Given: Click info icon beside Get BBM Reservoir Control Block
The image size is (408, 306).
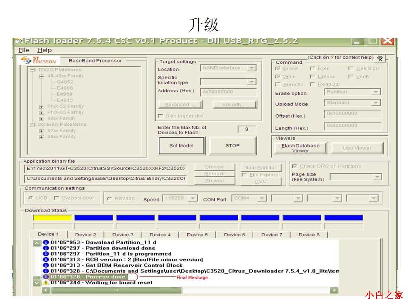Looking at the screenshot, I should click(46, 265).
